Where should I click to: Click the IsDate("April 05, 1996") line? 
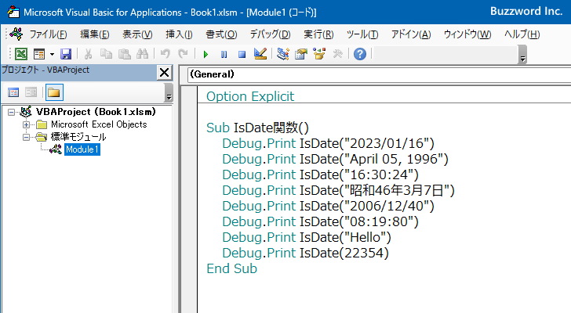[335, 159]
